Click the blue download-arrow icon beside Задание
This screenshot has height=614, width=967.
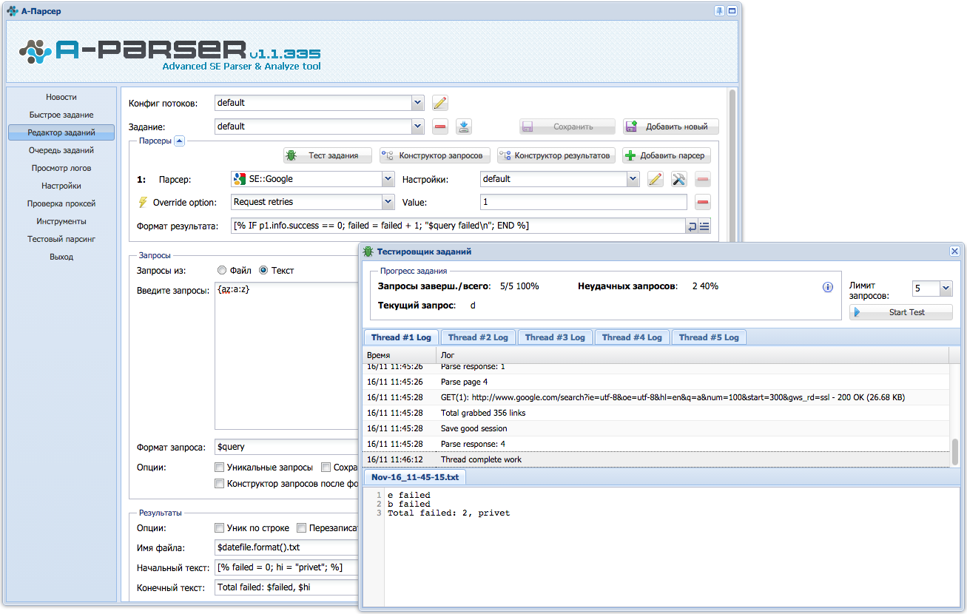point(464,126)
